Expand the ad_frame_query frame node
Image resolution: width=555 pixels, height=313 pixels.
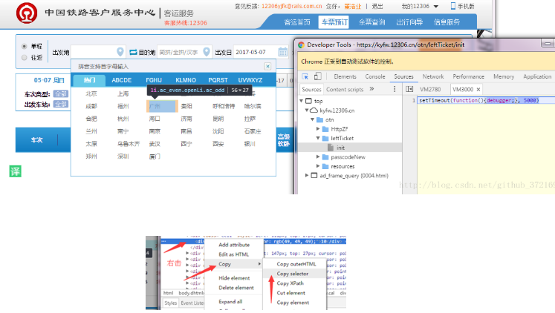(307, 175)
